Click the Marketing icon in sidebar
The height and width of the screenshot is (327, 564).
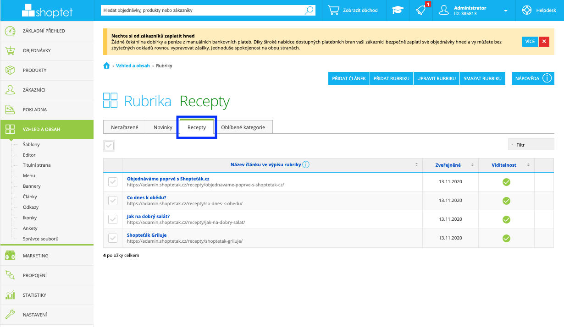point(10,256)
